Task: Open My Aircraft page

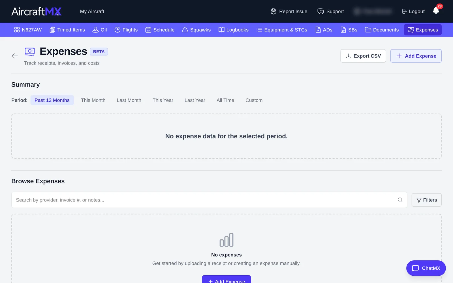Action: [92, 11]
